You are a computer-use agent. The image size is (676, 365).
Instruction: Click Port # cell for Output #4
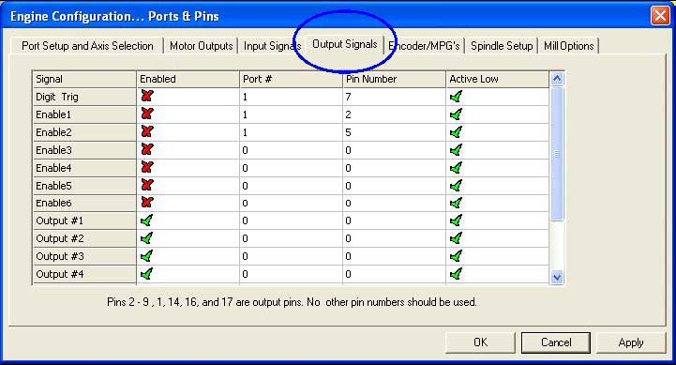tap(291, 274)
